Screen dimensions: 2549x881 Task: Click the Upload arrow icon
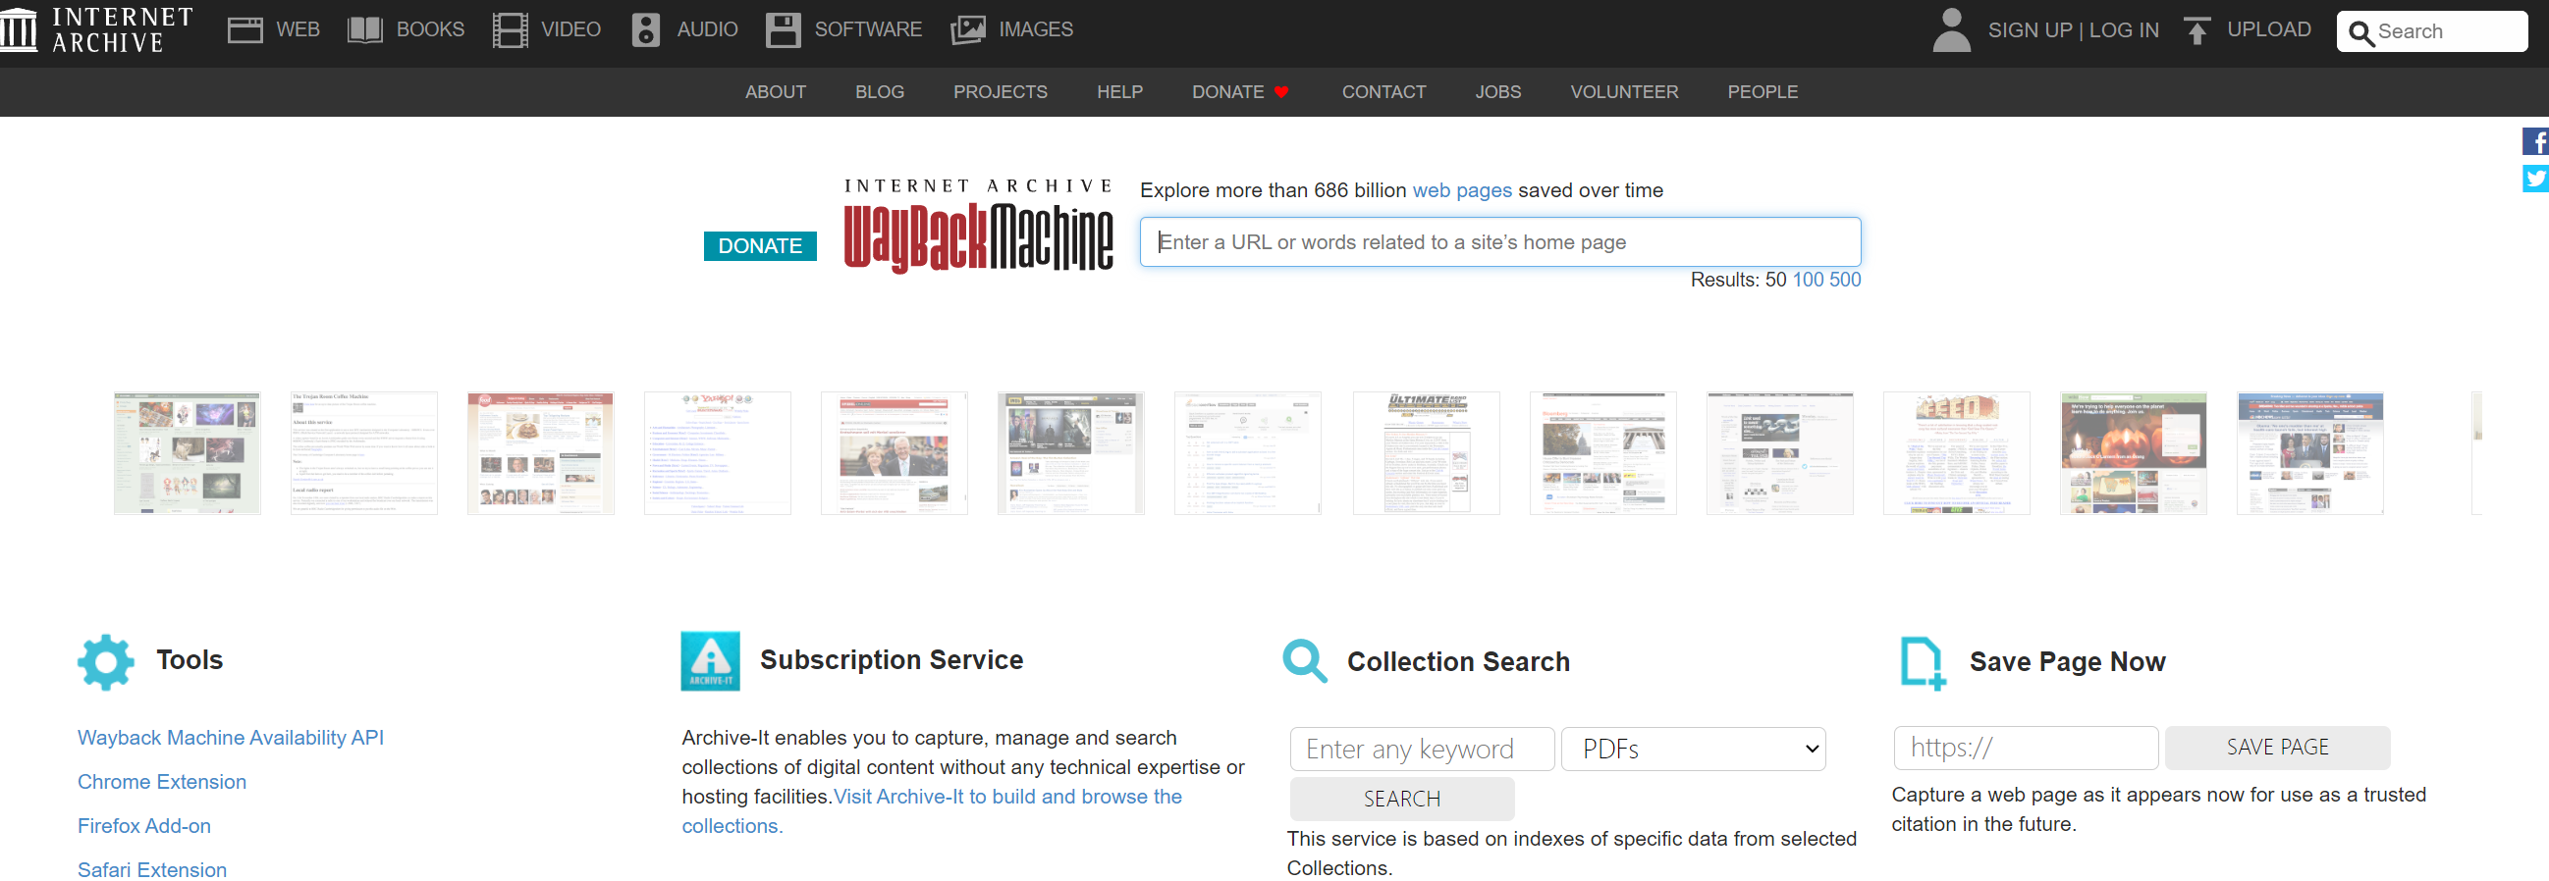click(2196, 30)
